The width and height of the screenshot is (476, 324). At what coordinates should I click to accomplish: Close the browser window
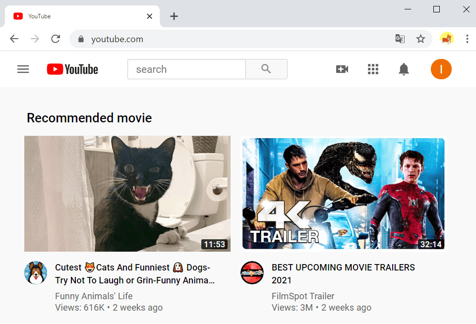466,9
